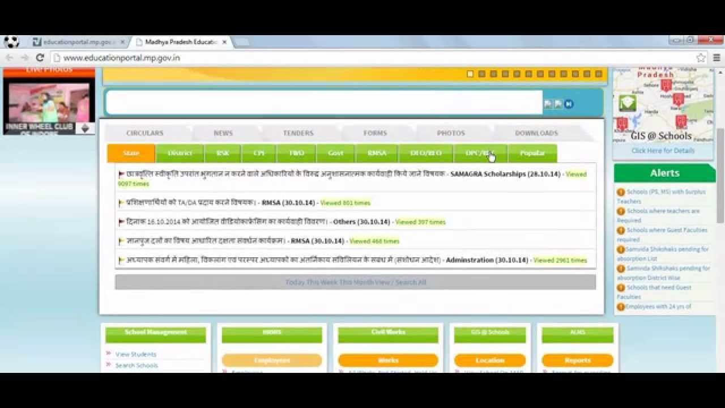Select the TWD sub-tab

(x=297, y=153)
